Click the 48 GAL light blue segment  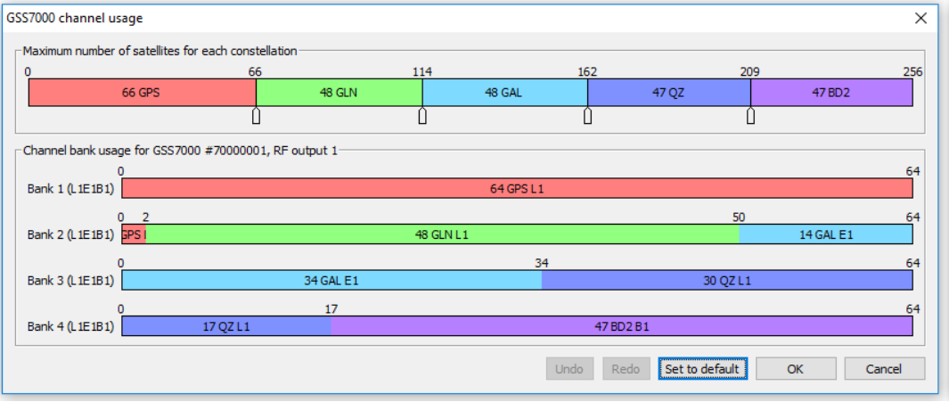(x=504, y=94)
